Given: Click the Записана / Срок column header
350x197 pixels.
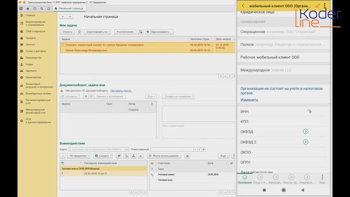Looking at the screenshot, I should tap(200, 39).
